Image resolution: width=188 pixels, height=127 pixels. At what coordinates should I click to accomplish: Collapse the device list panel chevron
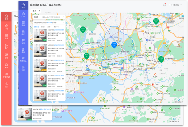tap(64, 22)
